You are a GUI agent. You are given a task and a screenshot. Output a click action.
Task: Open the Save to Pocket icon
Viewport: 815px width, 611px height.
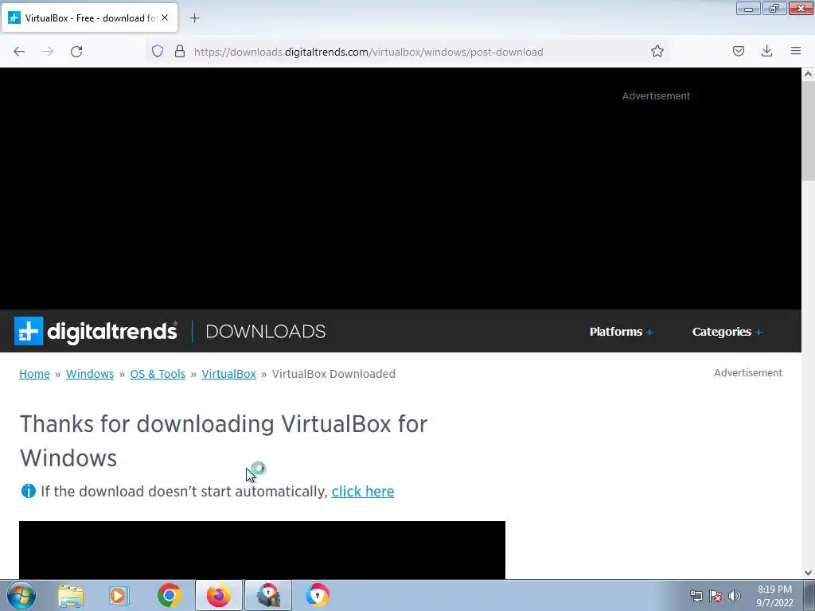[739, 51]
